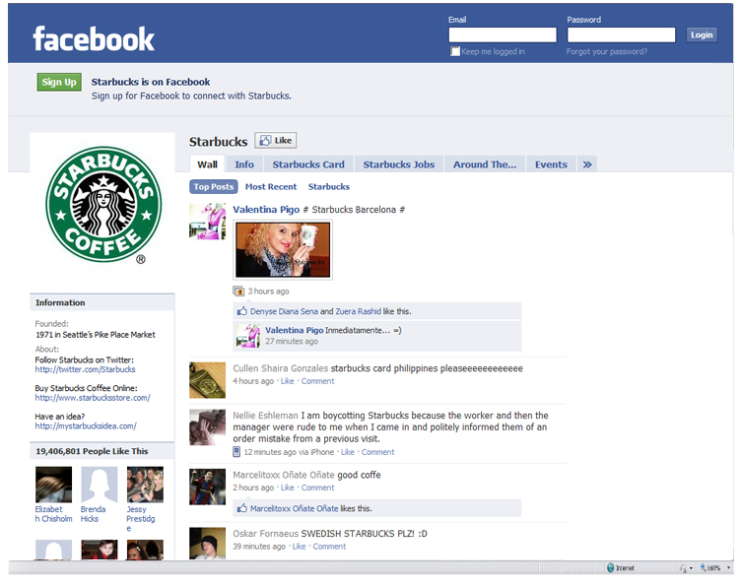Open Oskar Fornaeus's profile picture
The image size is (741, 587).
208,544
